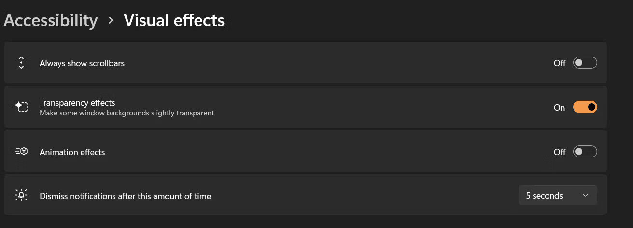Viewport: 633px width, 228px height.
Task: Turn on Always show scrollbars toggle
Action: point(585,63)
